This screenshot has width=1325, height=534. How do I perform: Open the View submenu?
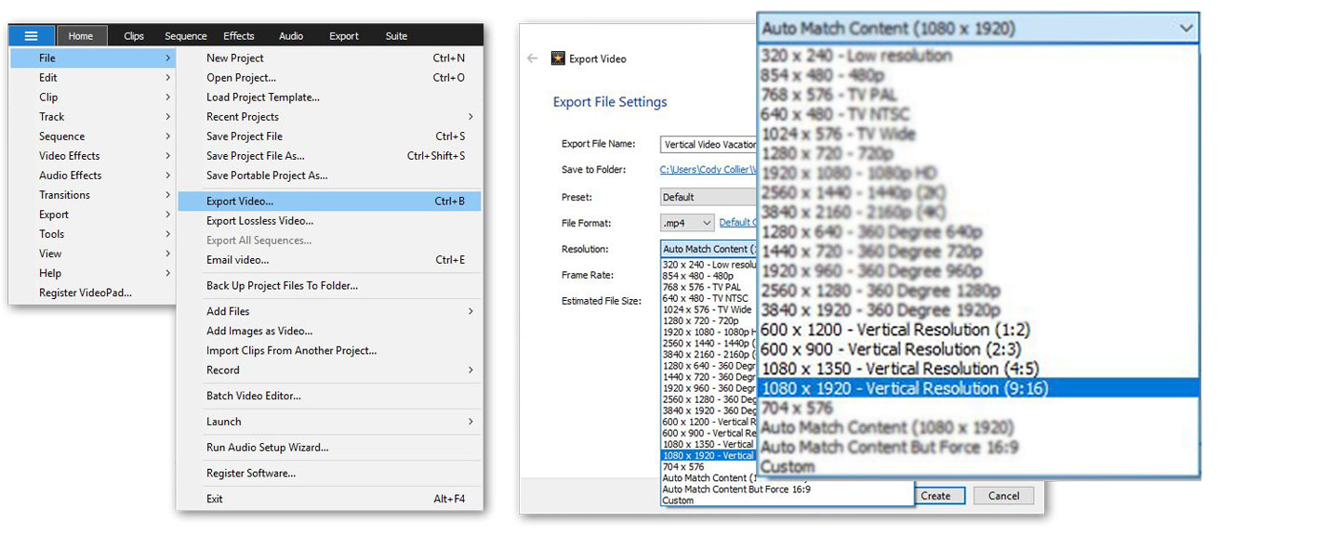pyautogui.click(x=93, y=253)
